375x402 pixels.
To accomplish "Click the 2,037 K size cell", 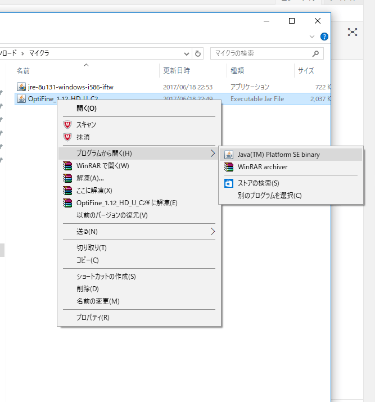I will [320, 99].
